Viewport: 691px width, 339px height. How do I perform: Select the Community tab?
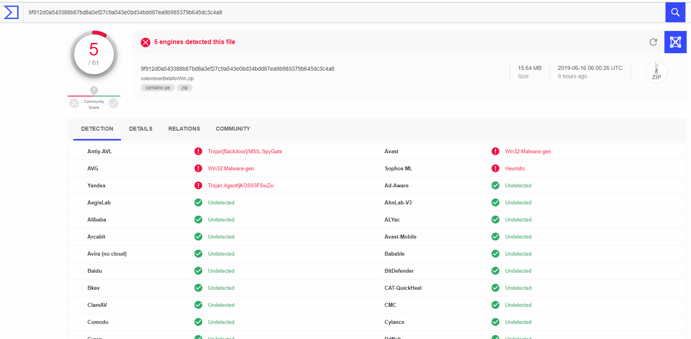[x=233, y=129]
